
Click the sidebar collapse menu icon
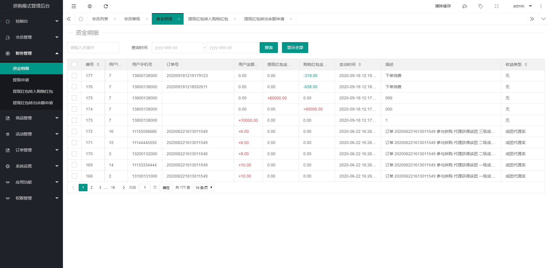(74, 6)
